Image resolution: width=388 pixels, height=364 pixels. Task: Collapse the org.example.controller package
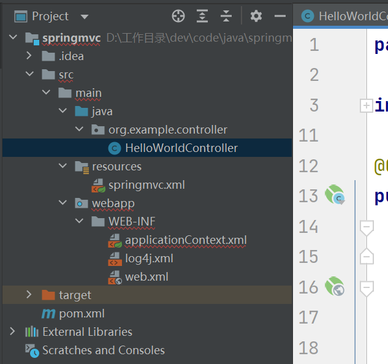tap(79, 129)
